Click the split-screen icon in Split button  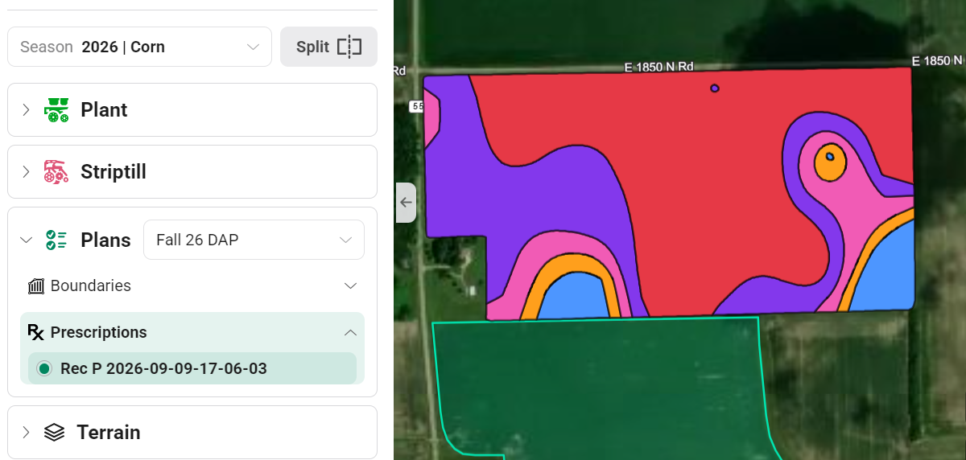[x=349, y=47]
